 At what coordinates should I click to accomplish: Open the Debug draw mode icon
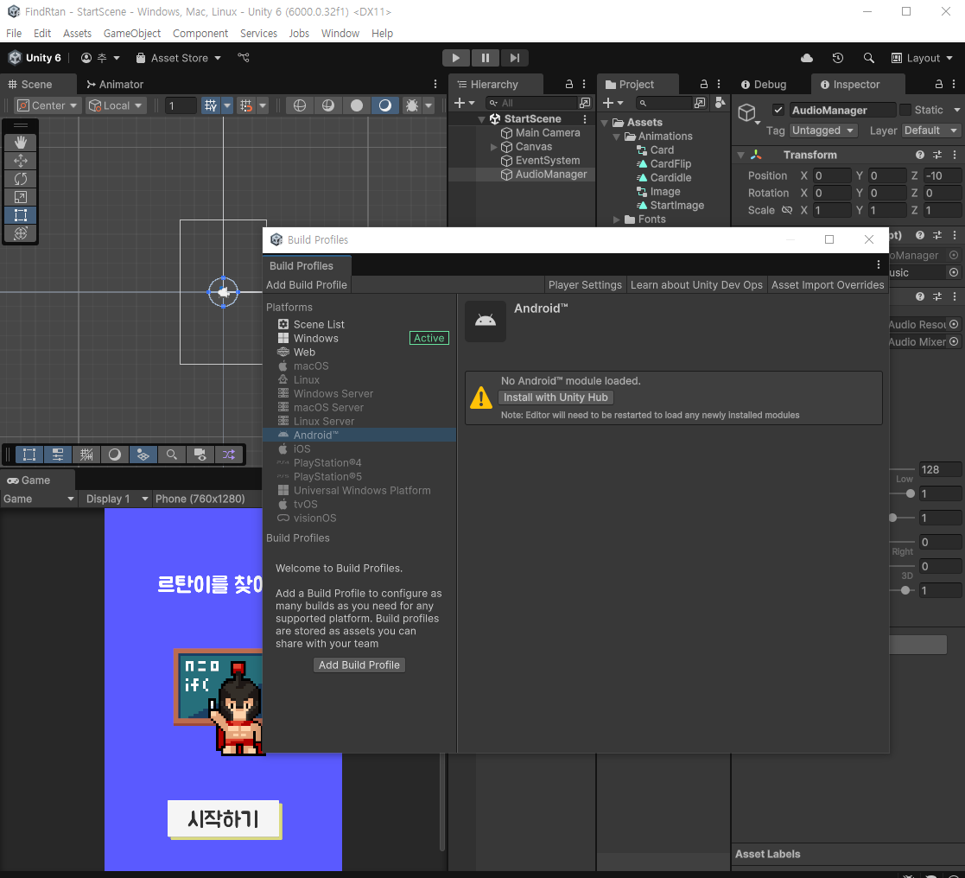[x=412, y=105]
